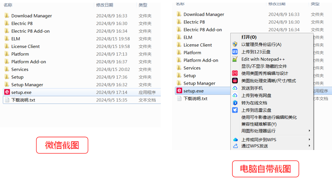Click the date 2024/9/5 15:35 in left list
Image resolution: width=332 pixels, height=189 pixels.
(x=111, y=100)
